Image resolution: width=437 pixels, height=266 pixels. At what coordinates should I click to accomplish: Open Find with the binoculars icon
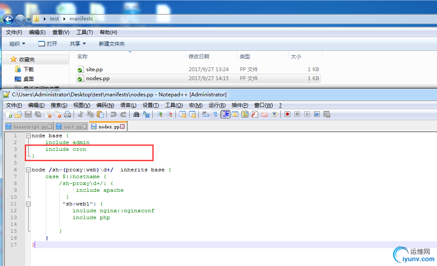[136, 114]
